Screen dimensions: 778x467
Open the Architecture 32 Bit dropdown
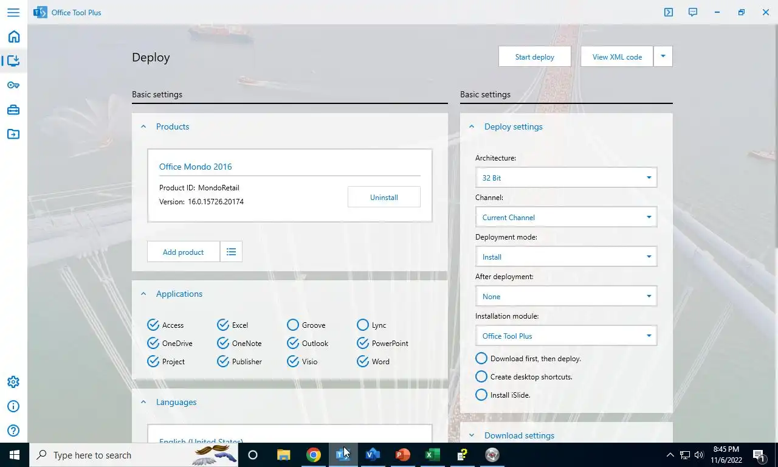pyautogui.click(x=566, y=178)
